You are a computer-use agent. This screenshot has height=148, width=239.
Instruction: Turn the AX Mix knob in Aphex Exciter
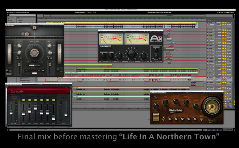tap(131, 53)
